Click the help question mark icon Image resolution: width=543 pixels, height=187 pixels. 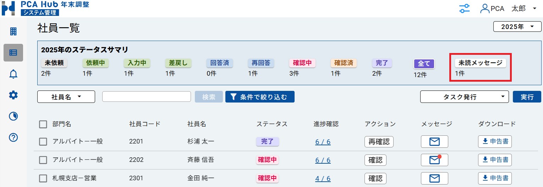(x=13, y=138)
